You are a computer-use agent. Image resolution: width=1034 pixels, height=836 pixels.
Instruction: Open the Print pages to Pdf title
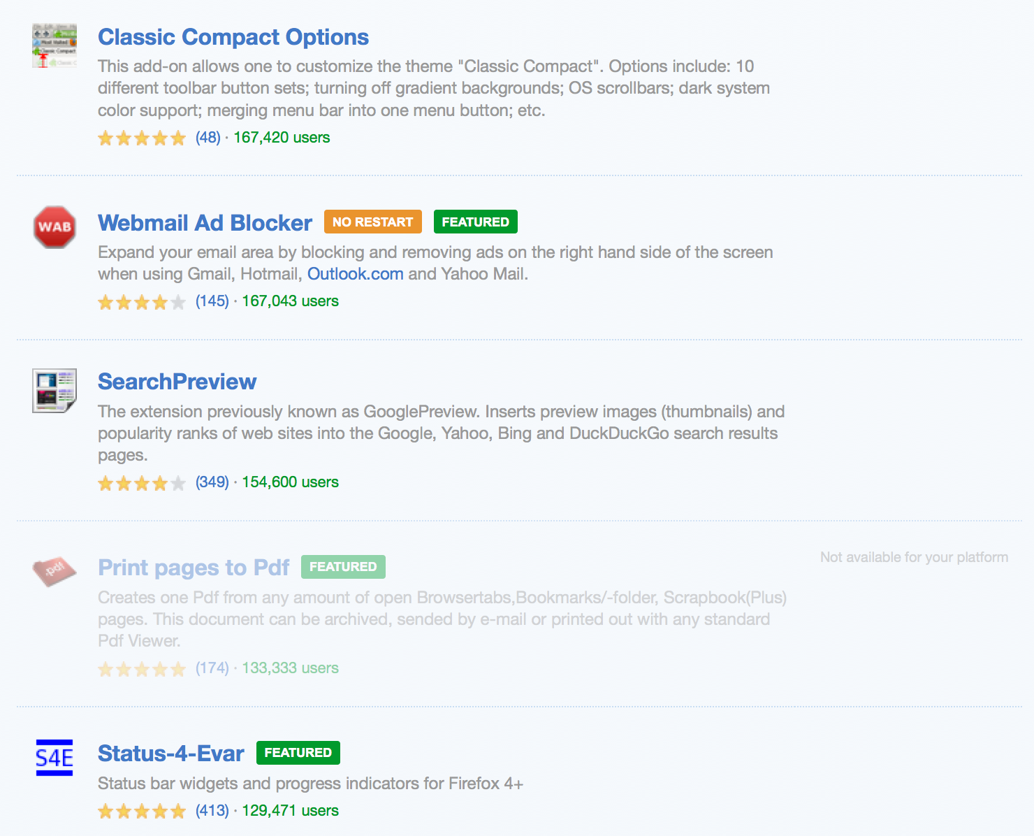[x=194, y=568]
